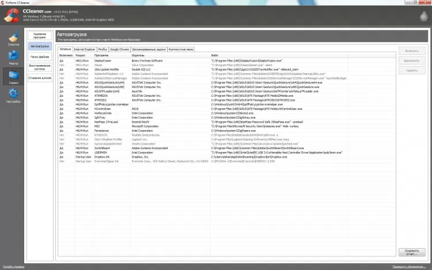
Task: Select the HotKeysCmds entry
Action: (227, 113)
